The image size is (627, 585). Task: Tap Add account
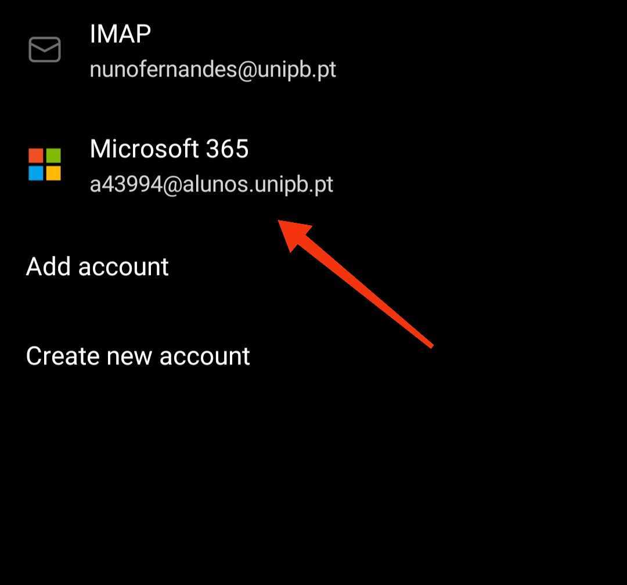click(x=97, y=267)
